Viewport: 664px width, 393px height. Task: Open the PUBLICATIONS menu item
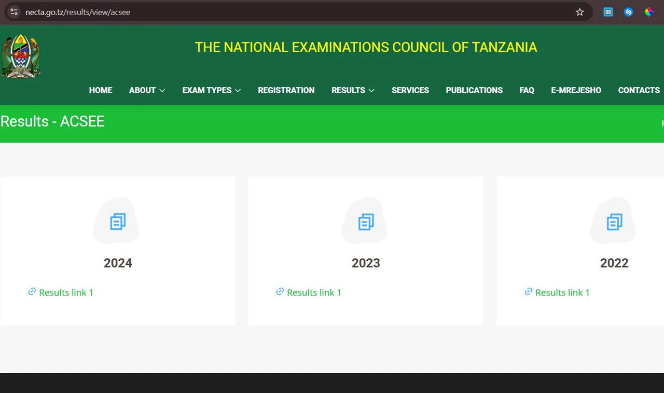[474, 90]
